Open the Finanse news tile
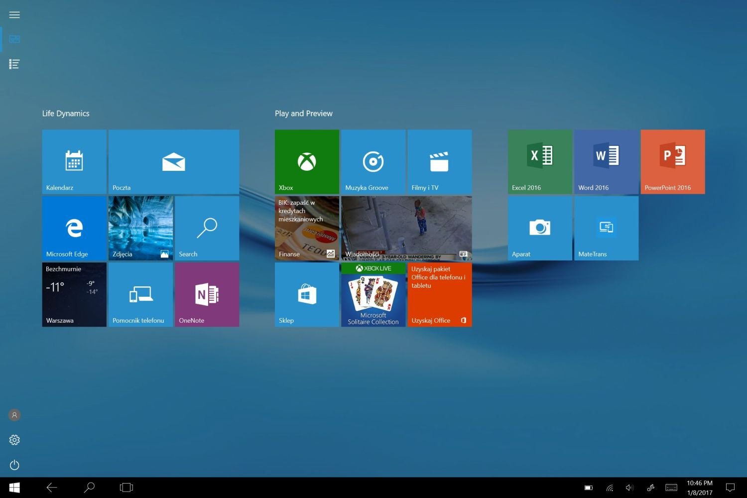 point(307,228)
